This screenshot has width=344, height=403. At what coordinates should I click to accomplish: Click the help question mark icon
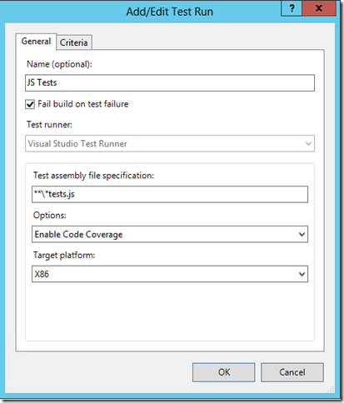(292, 8)
